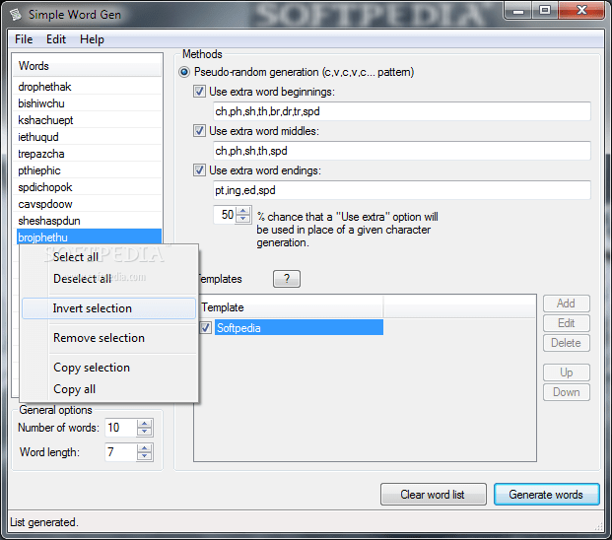Image resolution: width=612 pixels, height=540 pixels.
Task: Choose Deselect all from context menu
Action: pyautogui.click(x=109, y=279)
